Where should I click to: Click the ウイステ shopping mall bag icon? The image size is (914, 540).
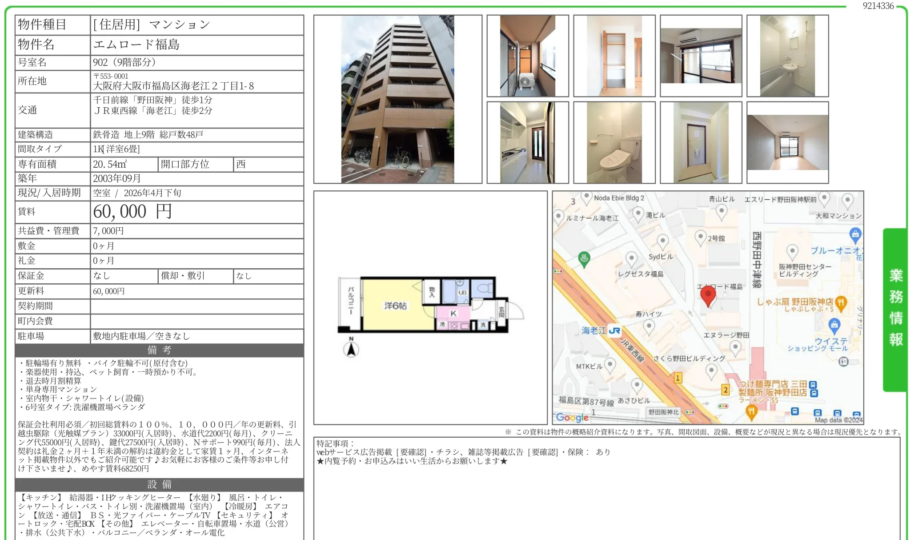(834, 325)
